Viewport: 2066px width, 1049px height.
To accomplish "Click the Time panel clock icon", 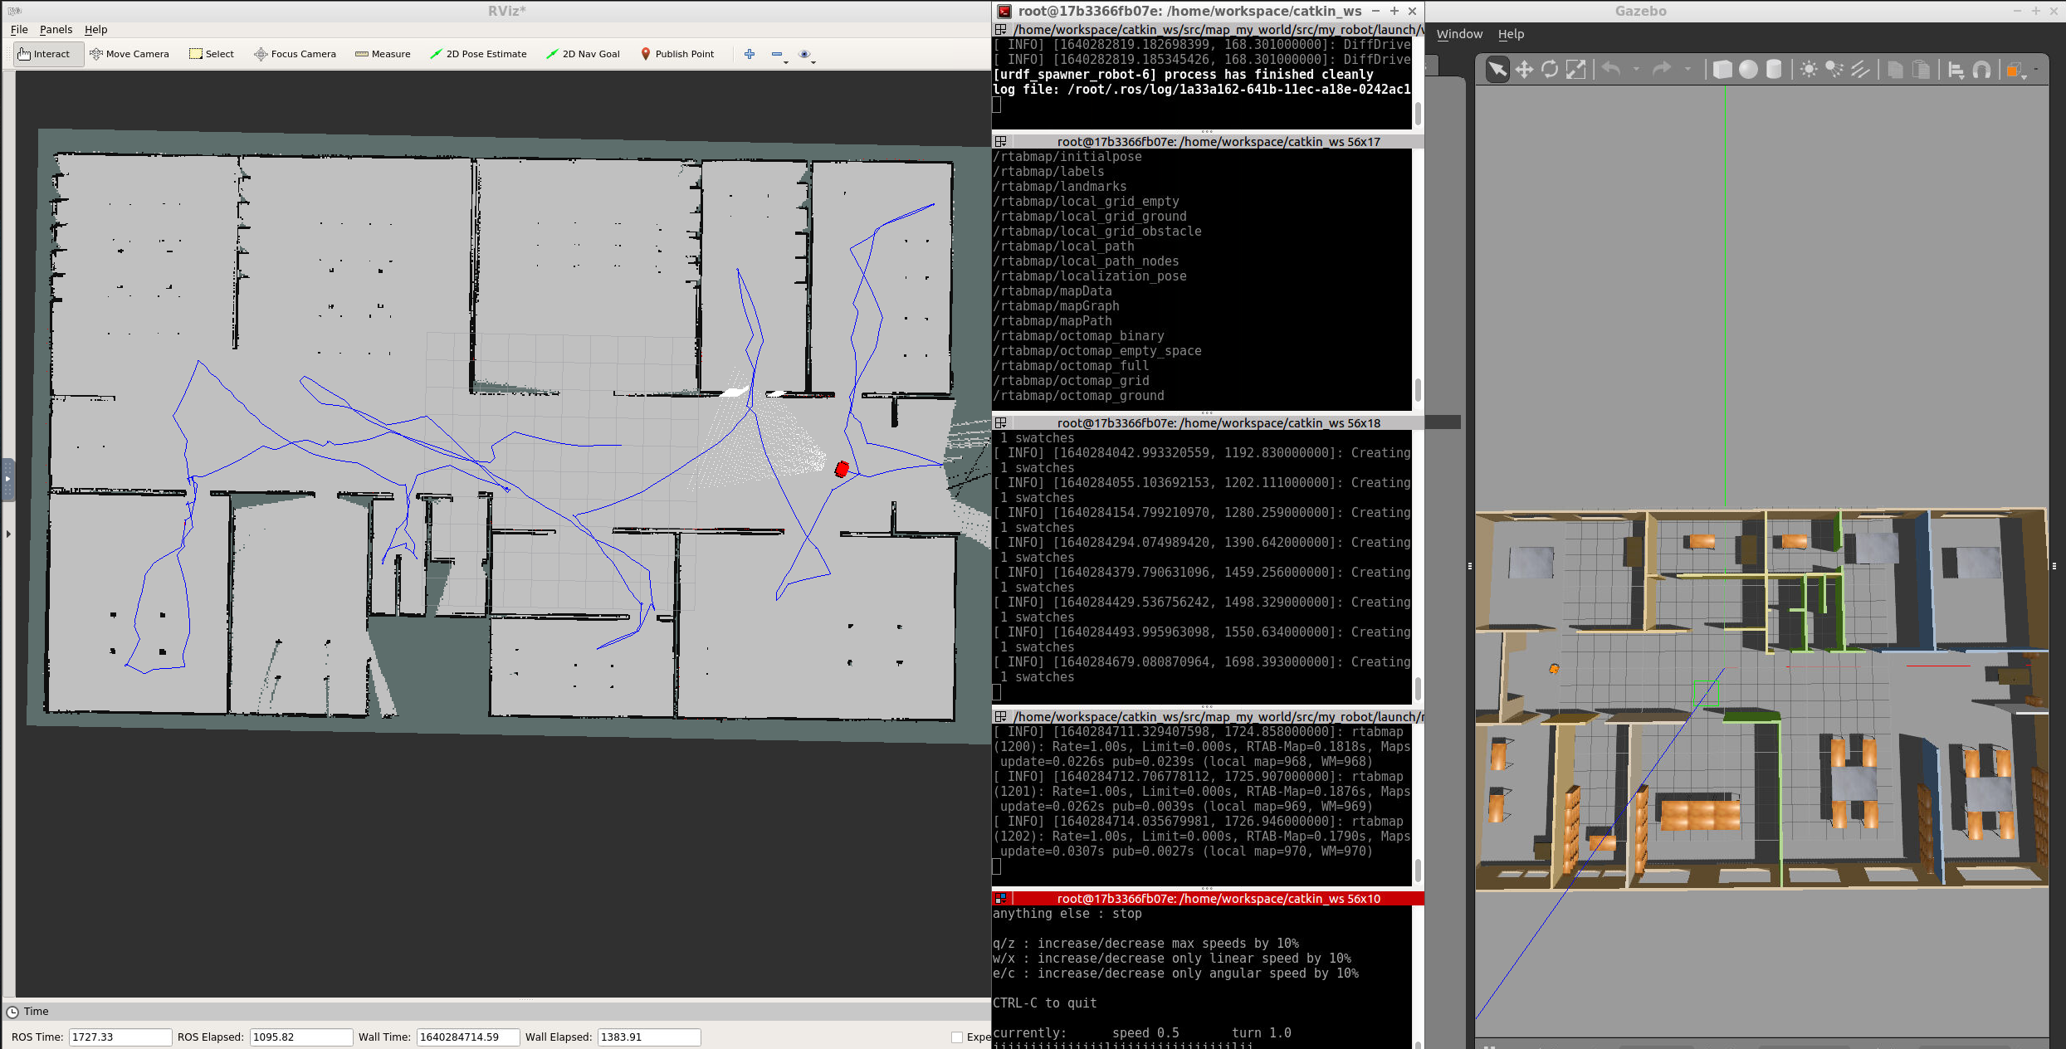I will (12, 1012).
